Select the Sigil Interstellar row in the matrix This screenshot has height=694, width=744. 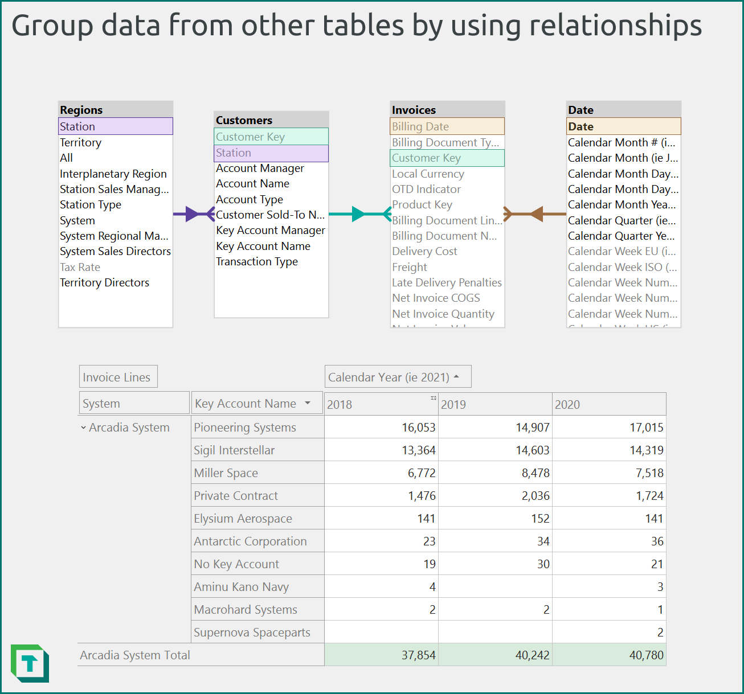tap(234, 449)
